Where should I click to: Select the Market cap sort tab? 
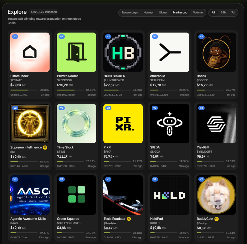point(180,13)
